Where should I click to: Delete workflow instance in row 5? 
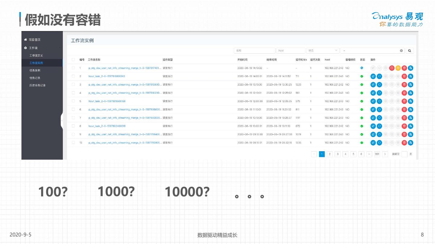click(x=404, y=101)
